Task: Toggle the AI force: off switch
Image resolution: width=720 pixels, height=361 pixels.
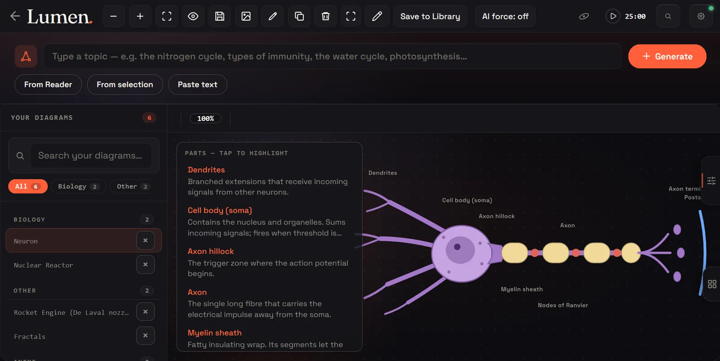Action: (x=505, y=16)
